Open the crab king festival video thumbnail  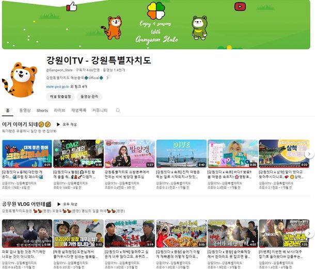click(x=27, y=154)
